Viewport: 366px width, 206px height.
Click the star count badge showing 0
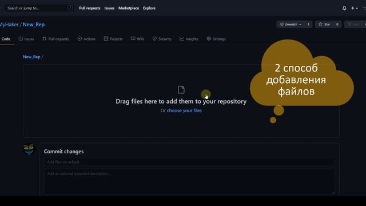tap(337, 24)
